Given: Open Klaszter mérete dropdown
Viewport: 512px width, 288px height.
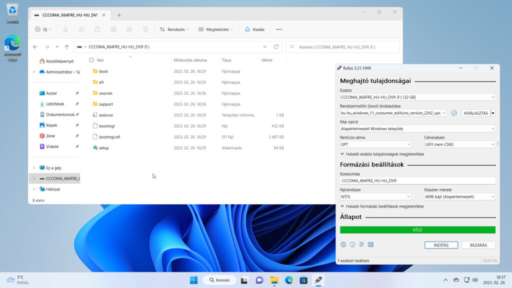Looking at the screenshot, I should [459, 196].
